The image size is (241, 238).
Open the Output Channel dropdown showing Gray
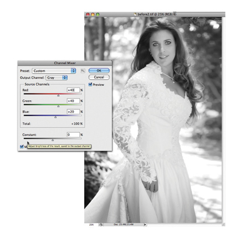point(57,77)
